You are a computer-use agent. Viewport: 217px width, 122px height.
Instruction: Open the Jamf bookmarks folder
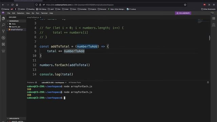[51, 9]
